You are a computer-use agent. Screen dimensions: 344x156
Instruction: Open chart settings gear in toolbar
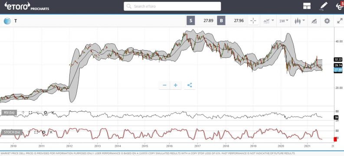327,21
